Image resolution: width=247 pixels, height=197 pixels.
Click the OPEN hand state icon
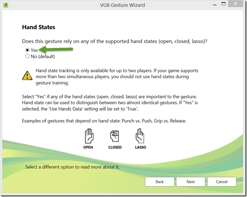tap(89, 136)
